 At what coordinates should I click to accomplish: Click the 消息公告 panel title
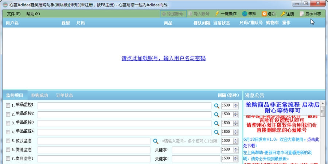point(255,95)
